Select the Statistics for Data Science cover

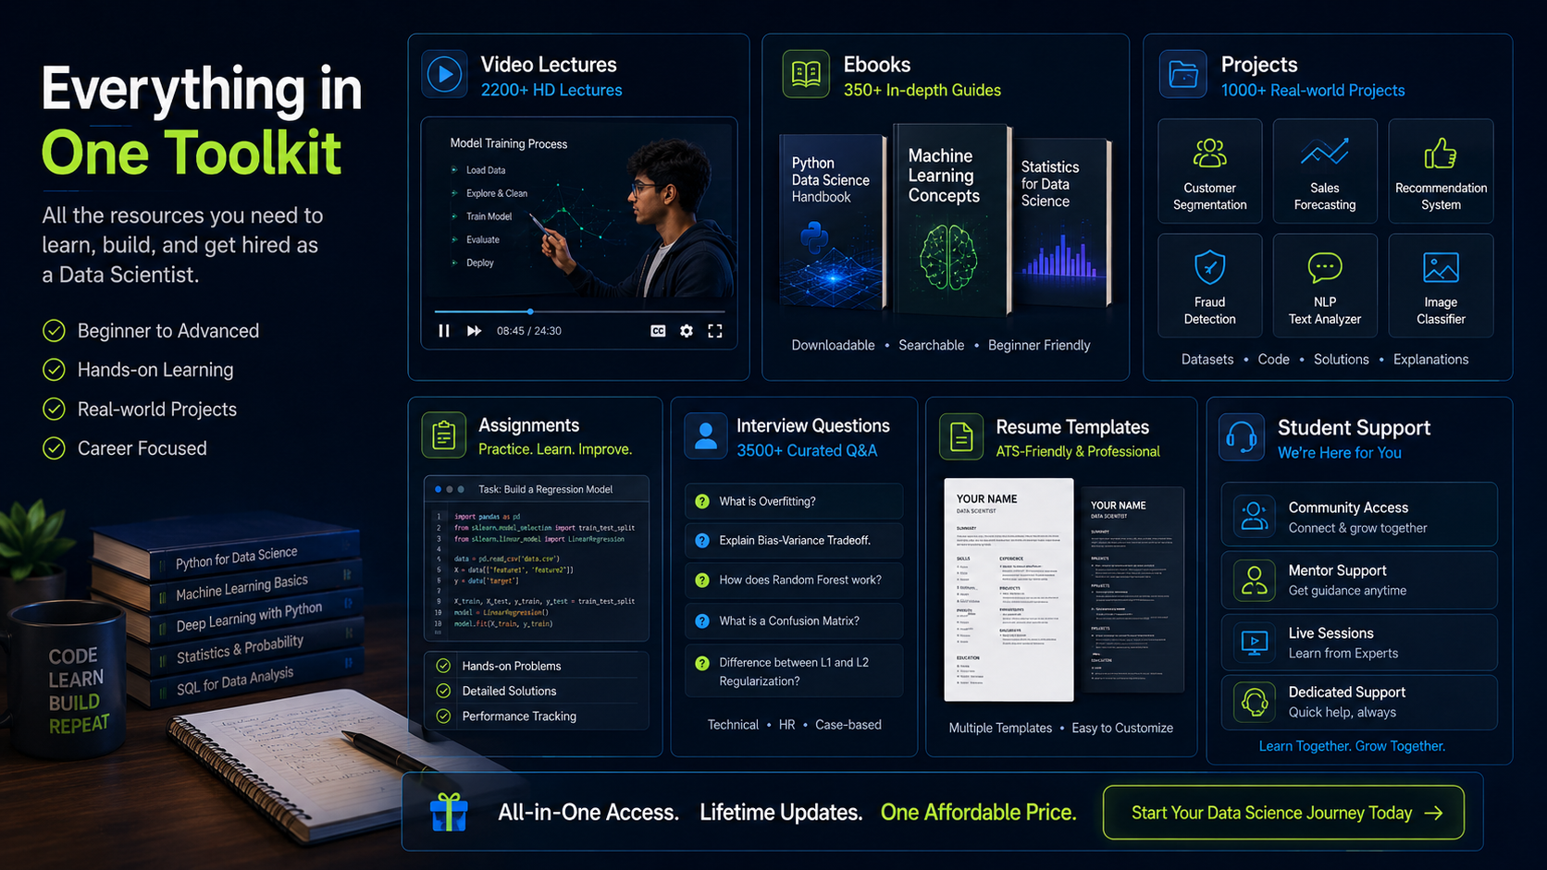(1061, 222)
